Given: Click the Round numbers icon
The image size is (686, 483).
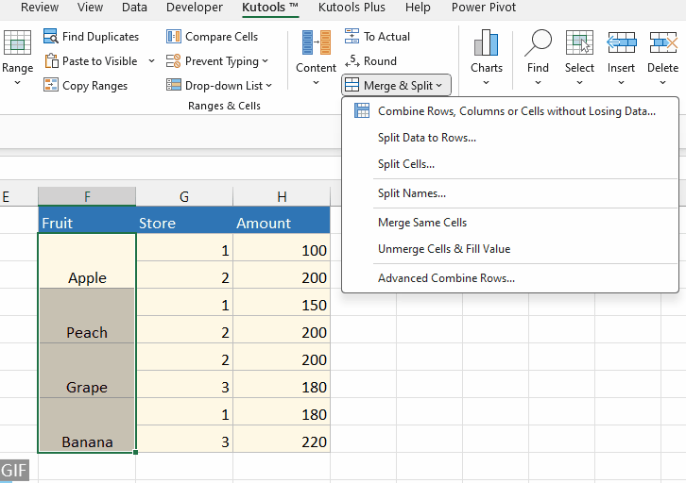Looking at the screenshot, I should pos(352,61).
